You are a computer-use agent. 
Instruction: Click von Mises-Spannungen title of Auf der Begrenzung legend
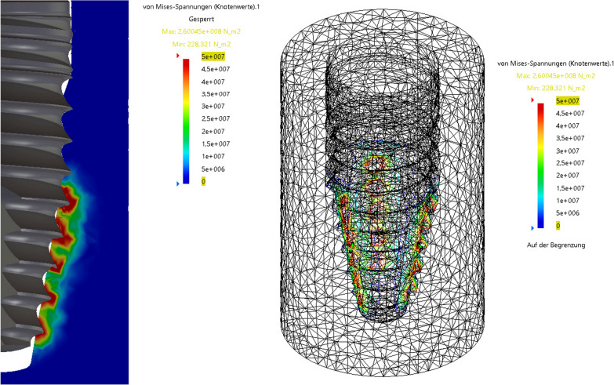(x=555, y=63)
